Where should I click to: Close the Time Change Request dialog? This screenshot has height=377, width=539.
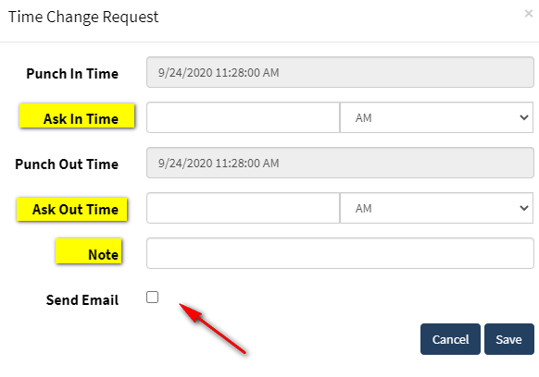click(528, 14)
